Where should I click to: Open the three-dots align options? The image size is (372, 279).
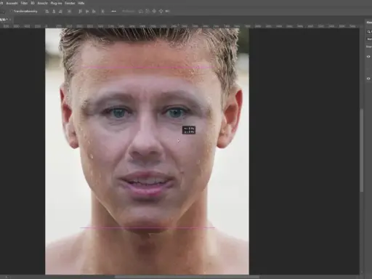tap(113, 12)
